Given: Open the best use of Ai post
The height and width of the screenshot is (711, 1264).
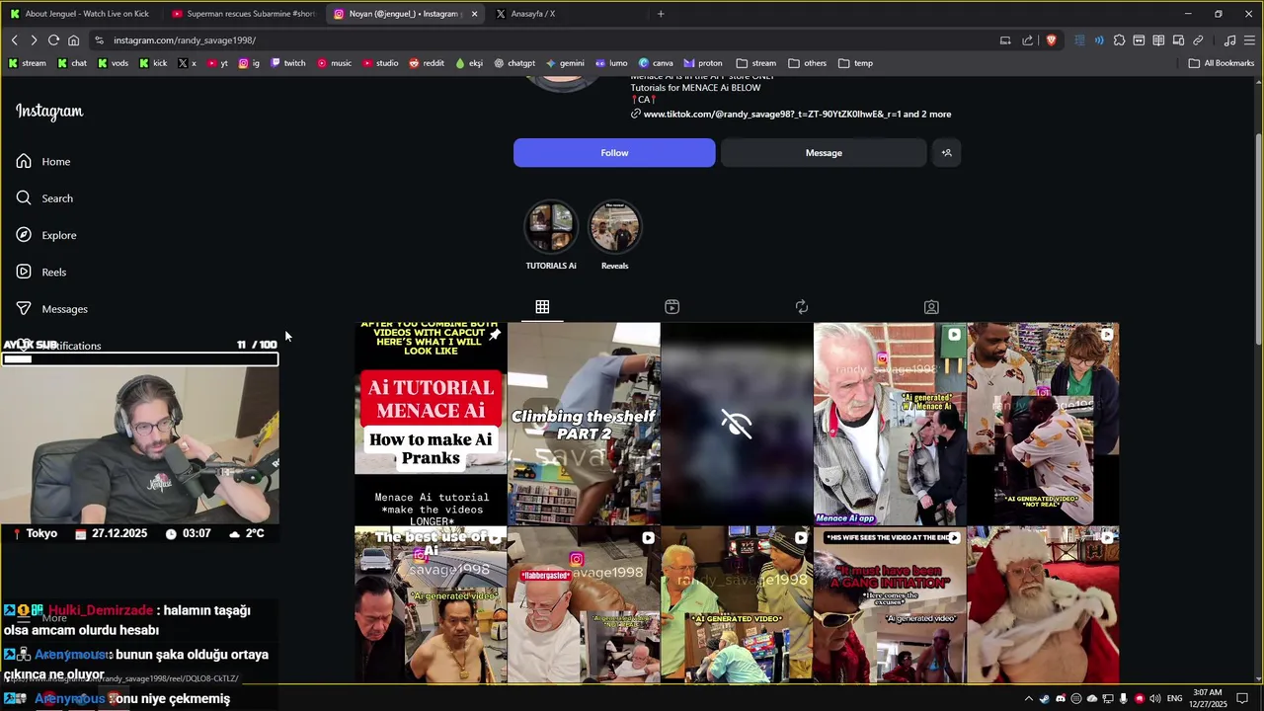Looking at the screenshot, I should [x=431, y=604].
